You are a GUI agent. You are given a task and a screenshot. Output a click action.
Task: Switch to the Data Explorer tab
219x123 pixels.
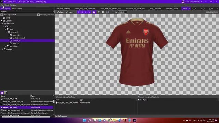[5, 9]
